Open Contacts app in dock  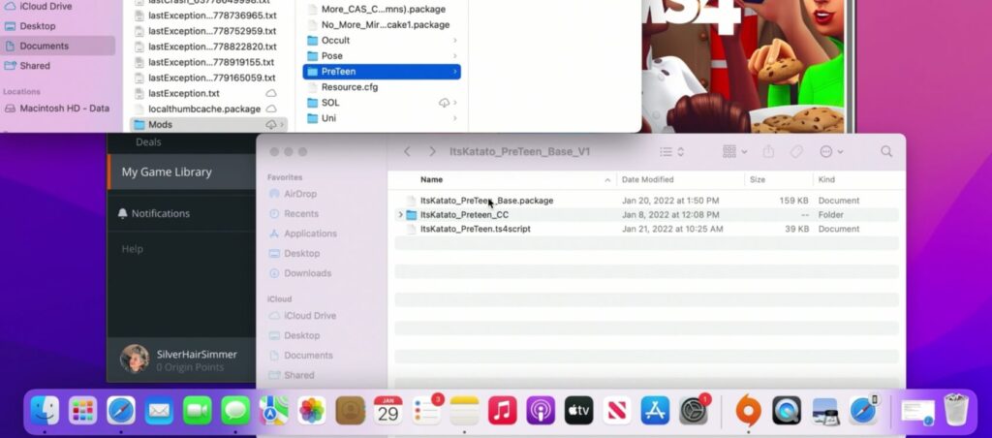[x=350, y=412]
